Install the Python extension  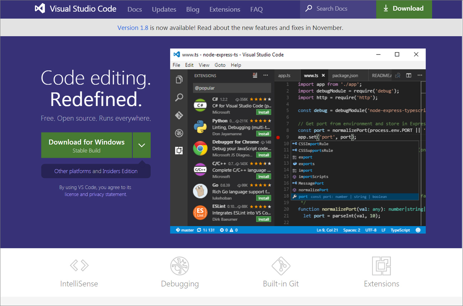(264, 134)
